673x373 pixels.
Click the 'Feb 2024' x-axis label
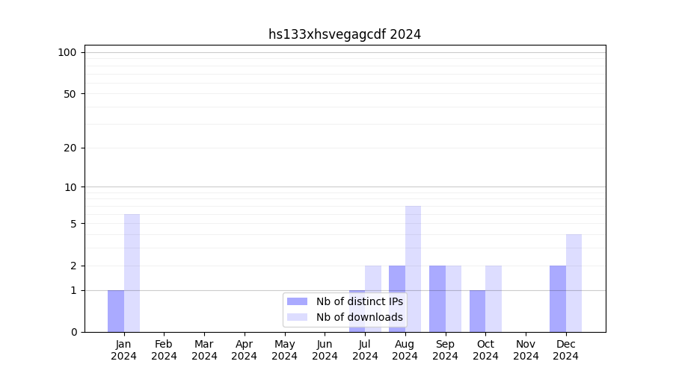tap(164, 350)
